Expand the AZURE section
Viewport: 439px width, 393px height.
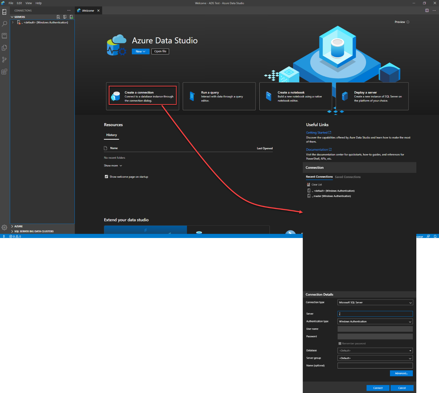pyautogui.click(x=18, y=226)
